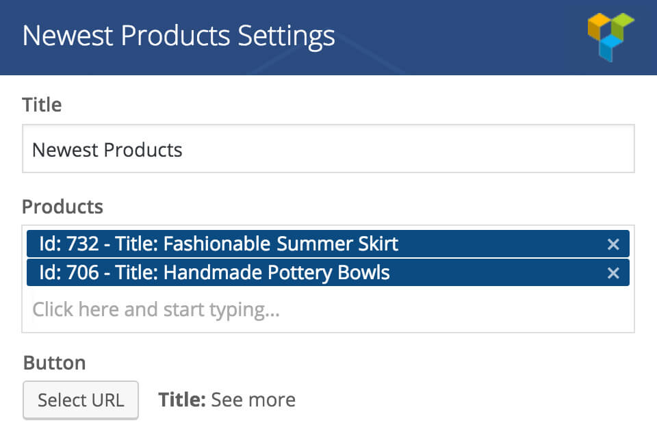Image resolution: width=657 pixels, height=438 pixels.
Task: Click the Button section label
Action: [x=55, y=363]
